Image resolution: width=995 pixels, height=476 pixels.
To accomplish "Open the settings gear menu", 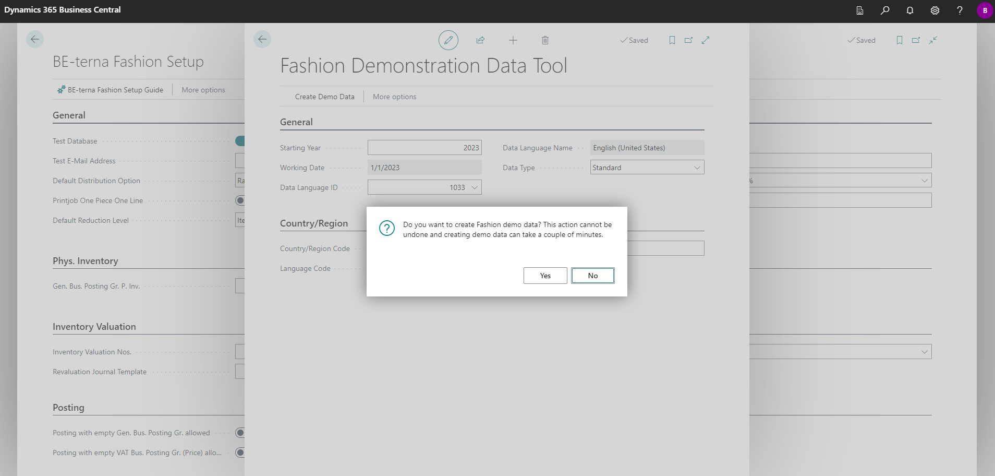I will tap(935, 10).
